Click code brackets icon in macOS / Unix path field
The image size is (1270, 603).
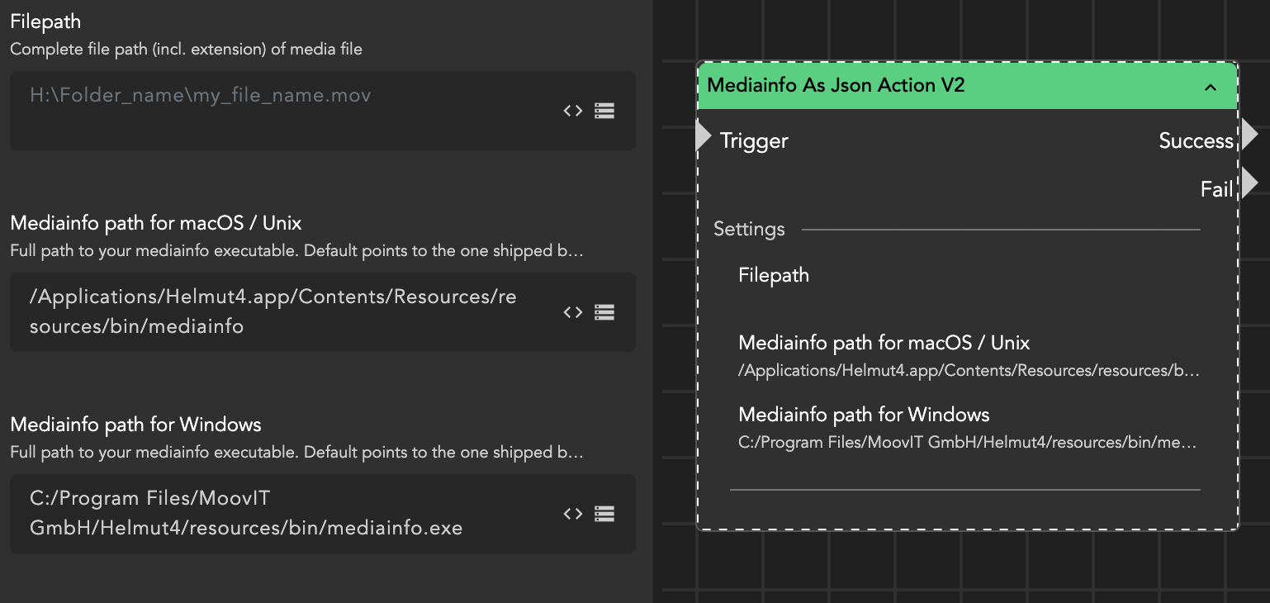click(x=573, y=312)
